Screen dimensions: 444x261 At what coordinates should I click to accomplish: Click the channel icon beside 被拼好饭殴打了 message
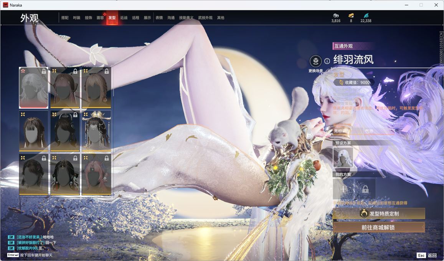(11, 243)
